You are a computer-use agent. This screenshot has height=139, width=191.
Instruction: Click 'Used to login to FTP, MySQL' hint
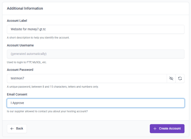point(27,62)
